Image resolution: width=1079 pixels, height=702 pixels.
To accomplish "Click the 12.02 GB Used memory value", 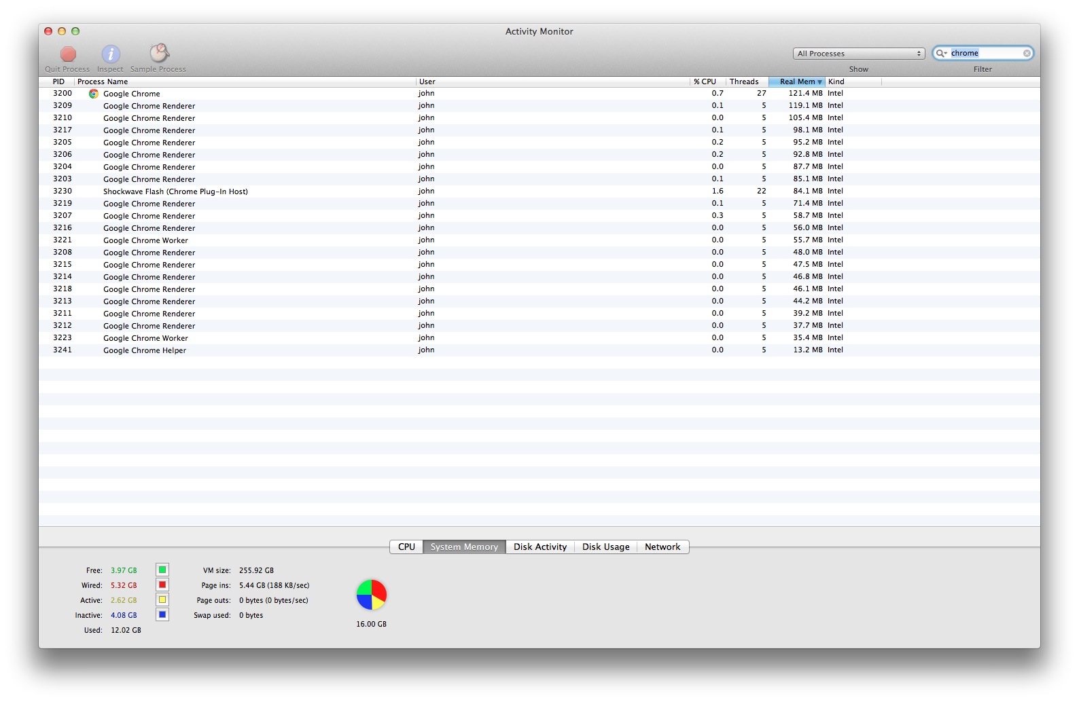I will 126,630.
